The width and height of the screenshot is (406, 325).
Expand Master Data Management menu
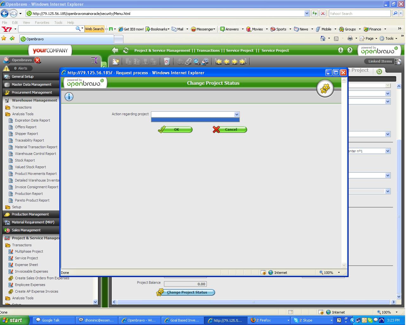[x=31, y=84]
